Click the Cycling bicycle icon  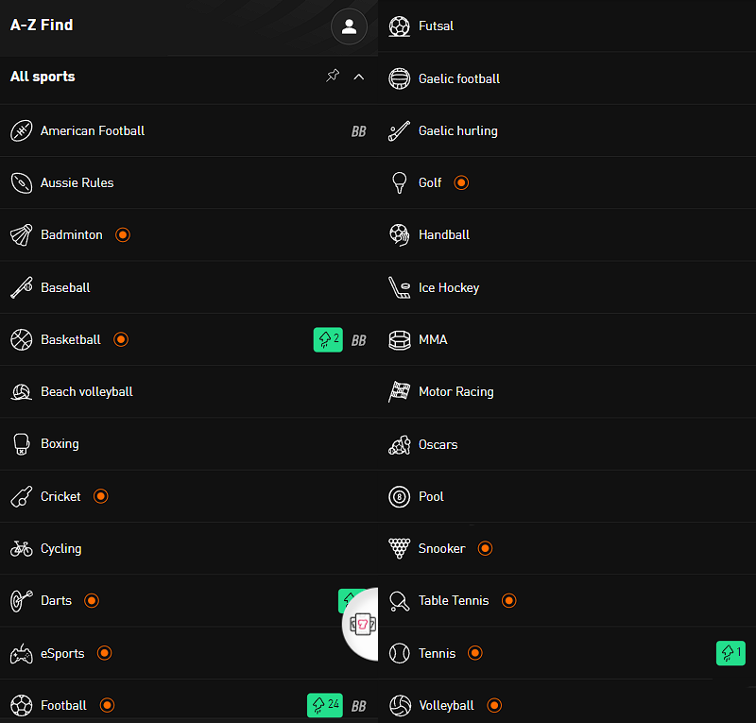pyautogui.click(x=21, y=549)
